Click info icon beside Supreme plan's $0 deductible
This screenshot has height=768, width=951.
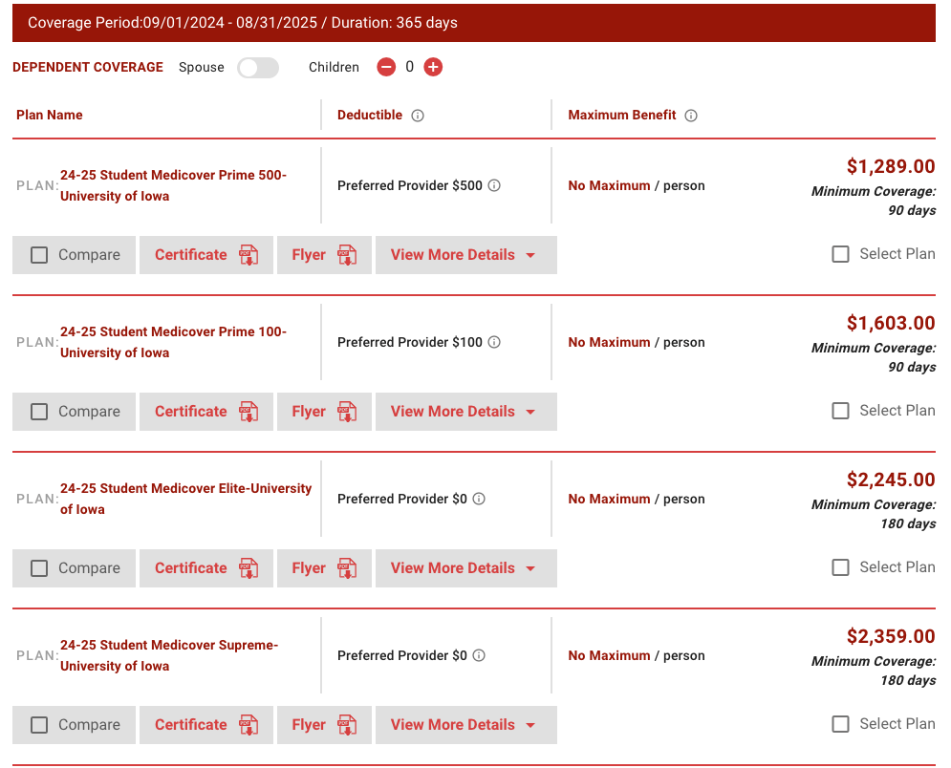(479, 655)
